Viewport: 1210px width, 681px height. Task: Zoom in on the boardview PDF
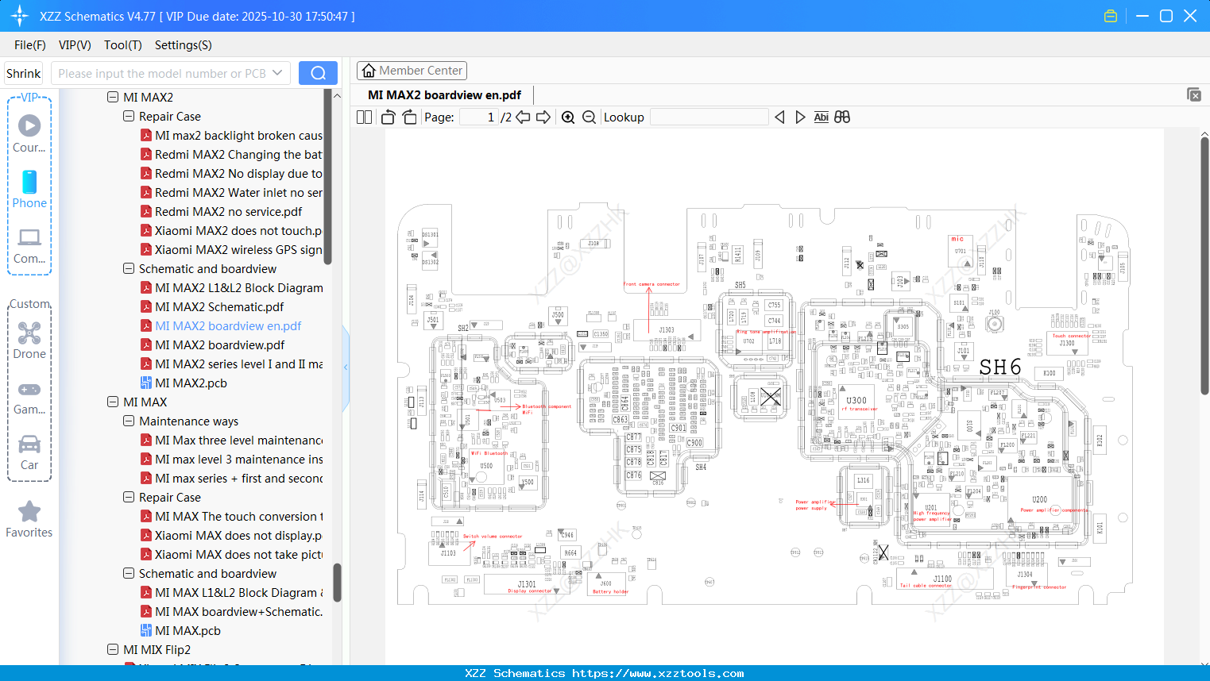[x=568, y=117]
